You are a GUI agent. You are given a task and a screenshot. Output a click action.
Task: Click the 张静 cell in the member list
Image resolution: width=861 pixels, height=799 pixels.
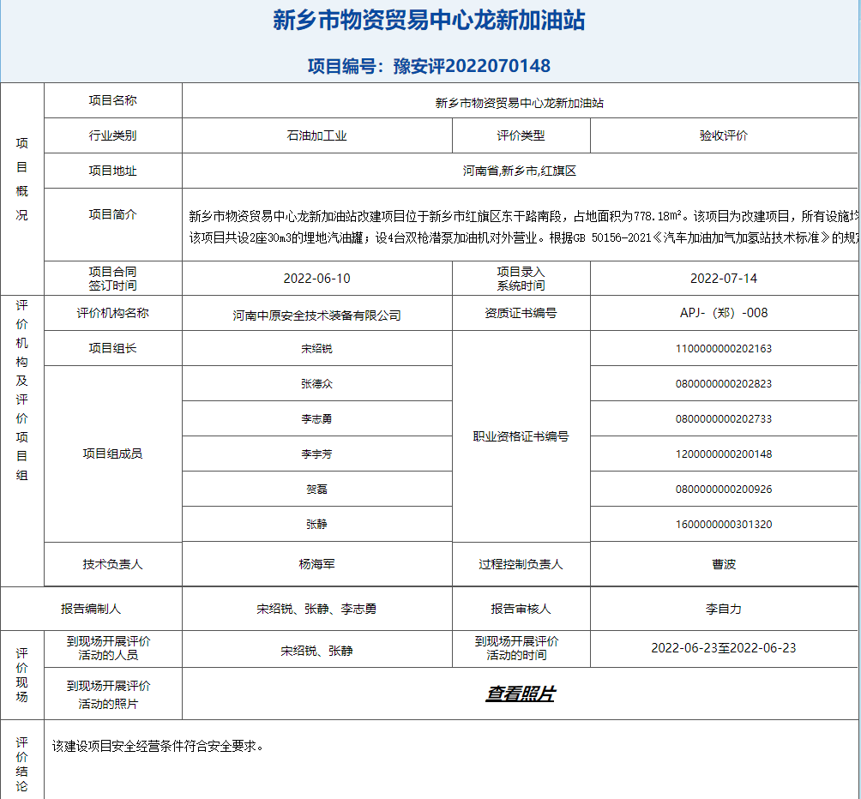[316, 524]
